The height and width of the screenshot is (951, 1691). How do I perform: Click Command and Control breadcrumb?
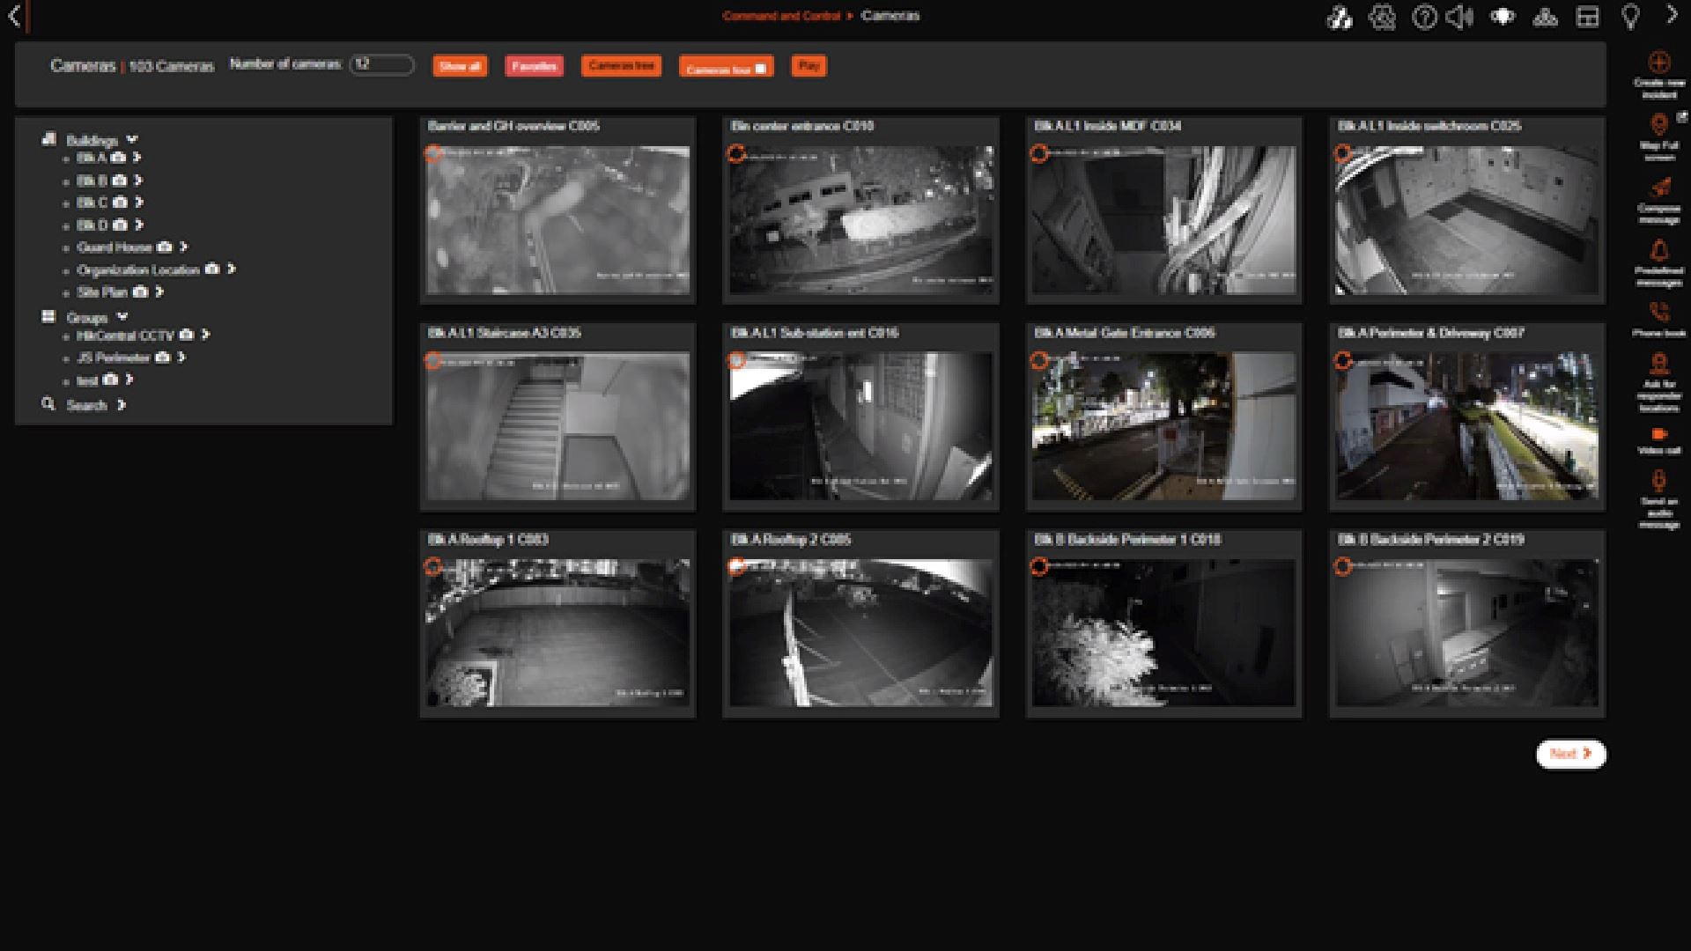781,16
